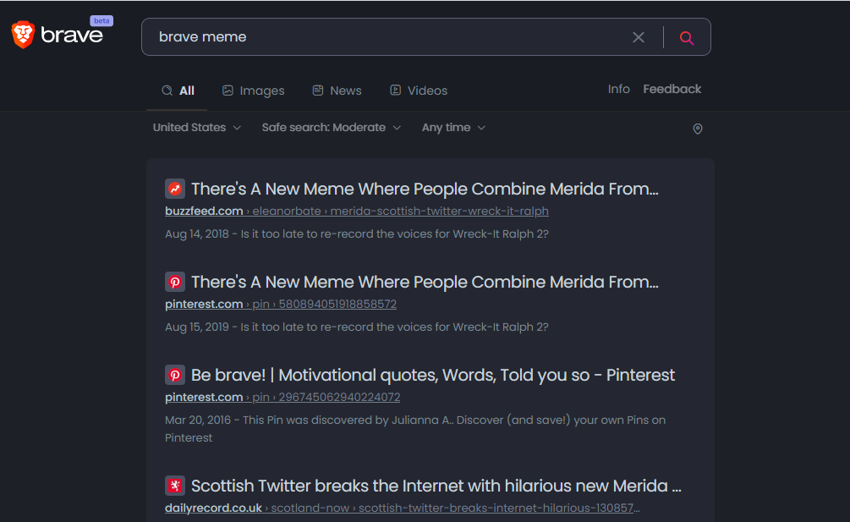Click the Aug 14, 2018 snippet text

(x=357, y=234)
